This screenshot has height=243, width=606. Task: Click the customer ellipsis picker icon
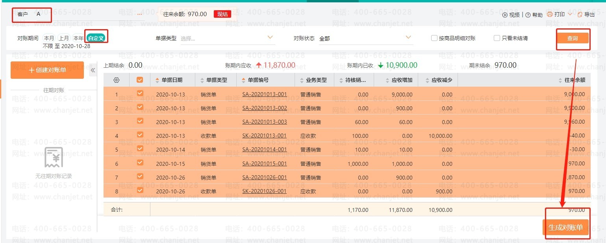point(140,14)
